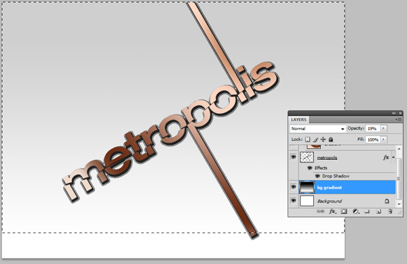
Task: Lock all with padlock icon
Action: [x=331, y=139]
